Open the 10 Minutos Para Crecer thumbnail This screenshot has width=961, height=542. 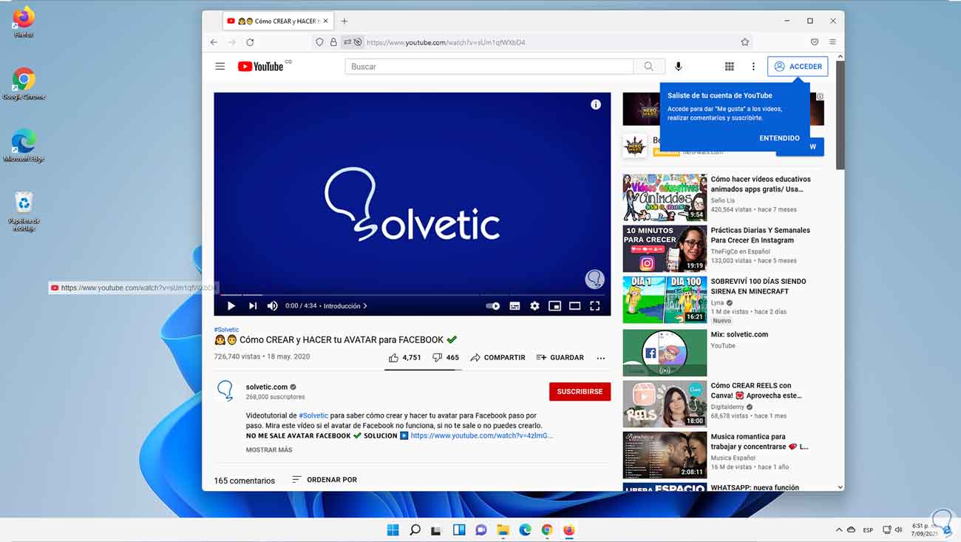coord(665,248)
